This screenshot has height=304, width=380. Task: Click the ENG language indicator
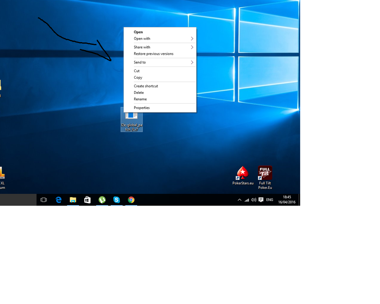click(x=269, y=200)
